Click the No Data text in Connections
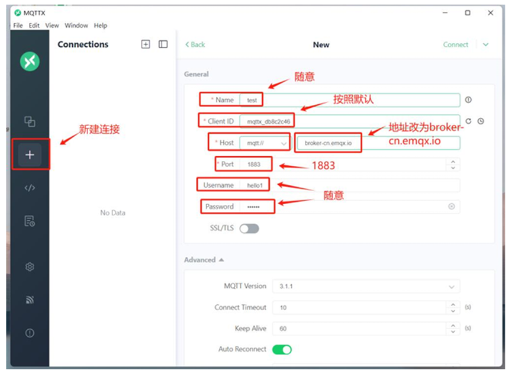 click(x=112, y=213)
